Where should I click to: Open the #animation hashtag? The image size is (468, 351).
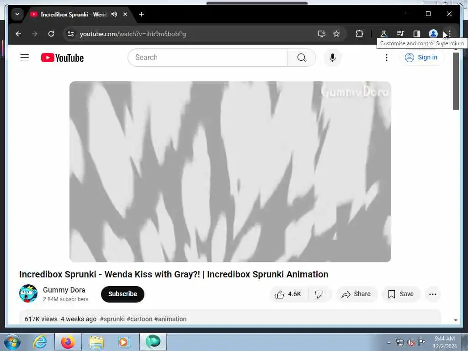[170, 319]
